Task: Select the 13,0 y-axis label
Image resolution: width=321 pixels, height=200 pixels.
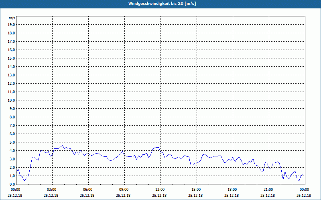Action: 12,75
